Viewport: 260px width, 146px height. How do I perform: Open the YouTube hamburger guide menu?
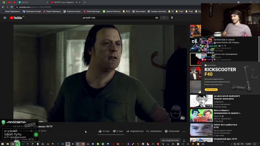click(x=5, y=18)
